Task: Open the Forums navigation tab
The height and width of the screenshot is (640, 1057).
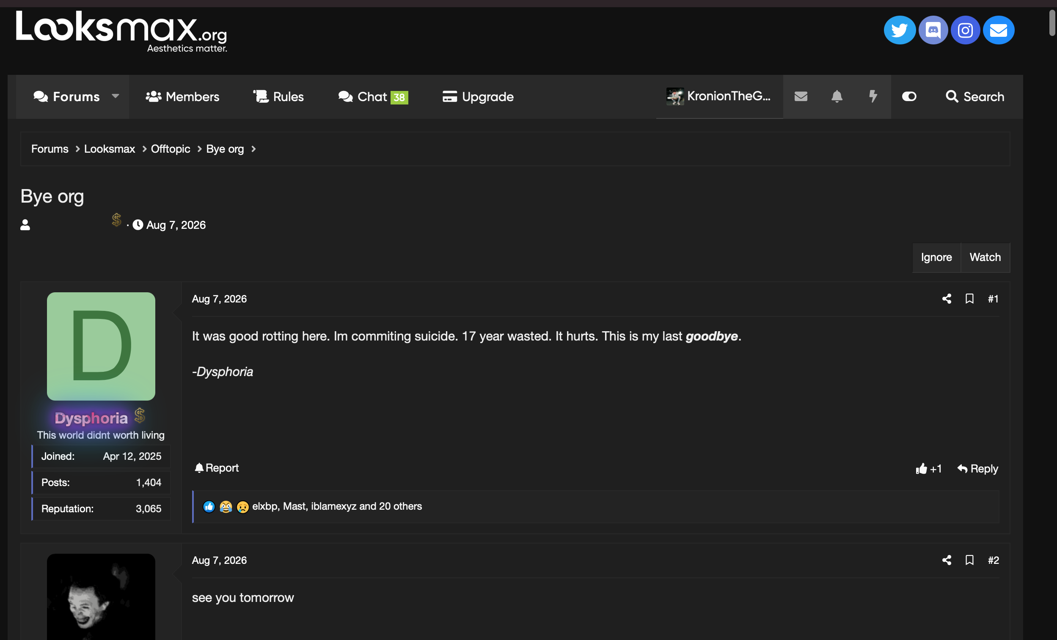Action: coord(66,96)
